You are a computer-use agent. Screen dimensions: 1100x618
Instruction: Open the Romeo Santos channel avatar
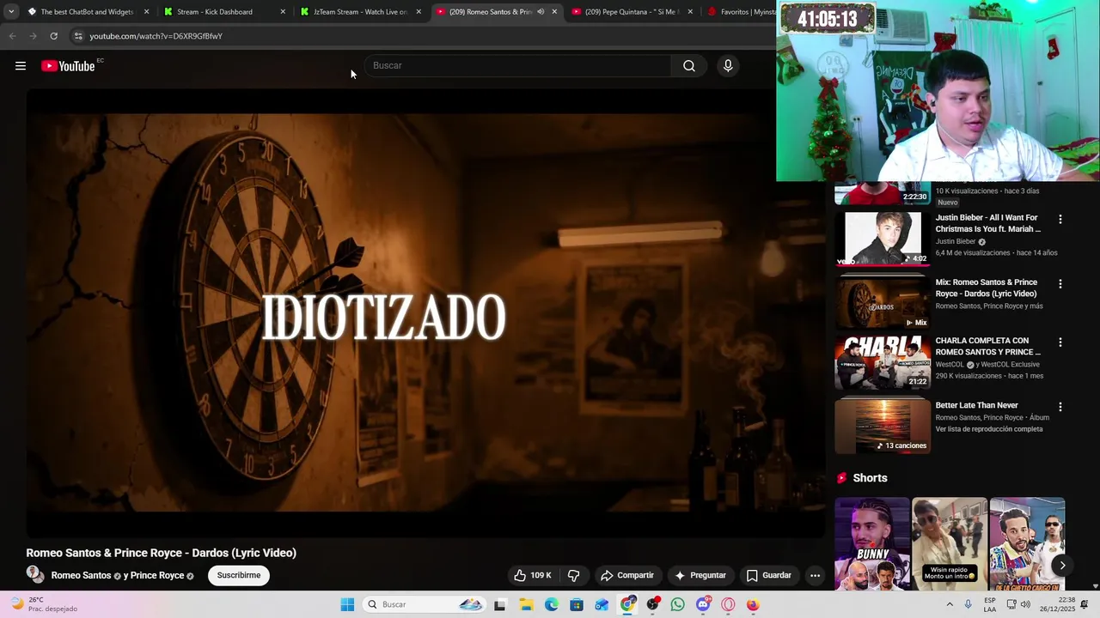(35, 574)
